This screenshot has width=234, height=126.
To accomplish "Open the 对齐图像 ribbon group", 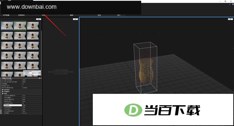I will click(6, 15).
